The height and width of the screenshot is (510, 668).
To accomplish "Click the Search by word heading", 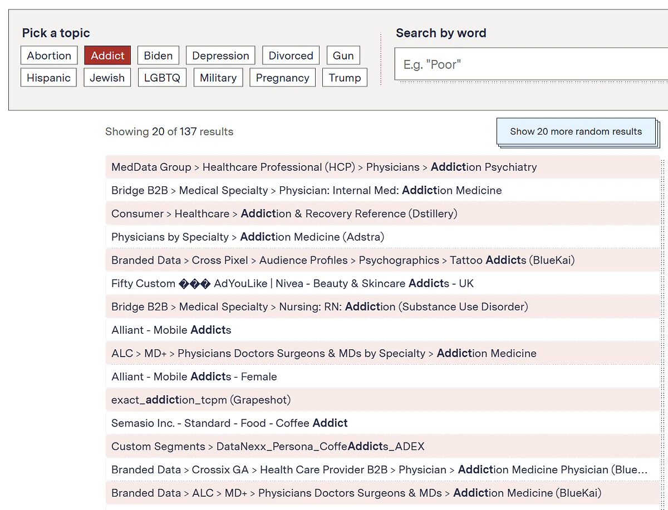I will (441, 33).
